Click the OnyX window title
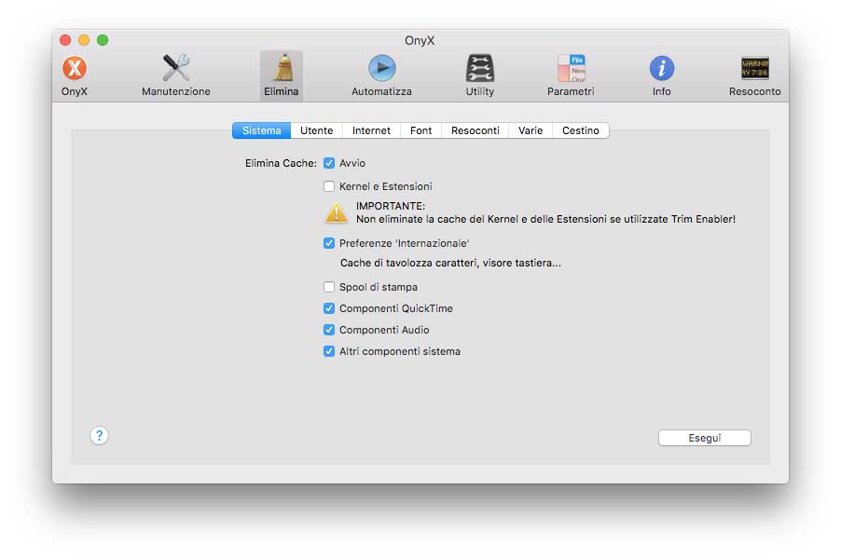Viewport: 841px width, 558px height. coord(420,41)
